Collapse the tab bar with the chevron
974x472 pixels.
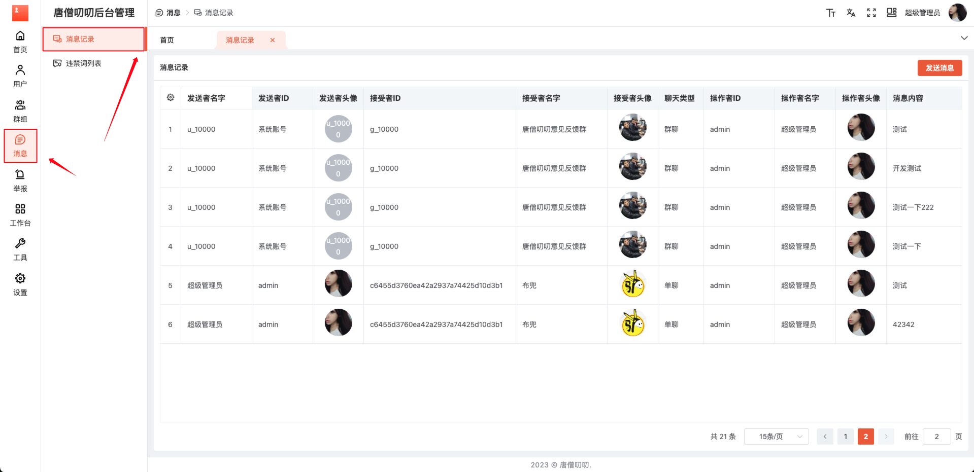[x=963, y=38]
